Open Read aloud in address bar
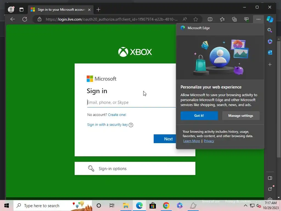This screenshot has height=211, width=281. pyautogui.click(x=185, y=19)
